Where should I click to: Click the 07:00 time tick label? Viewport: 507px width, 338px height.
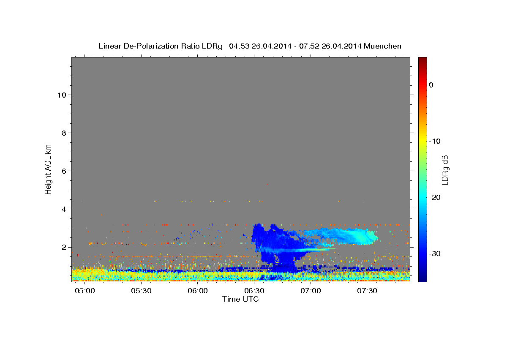pos(311,291)
